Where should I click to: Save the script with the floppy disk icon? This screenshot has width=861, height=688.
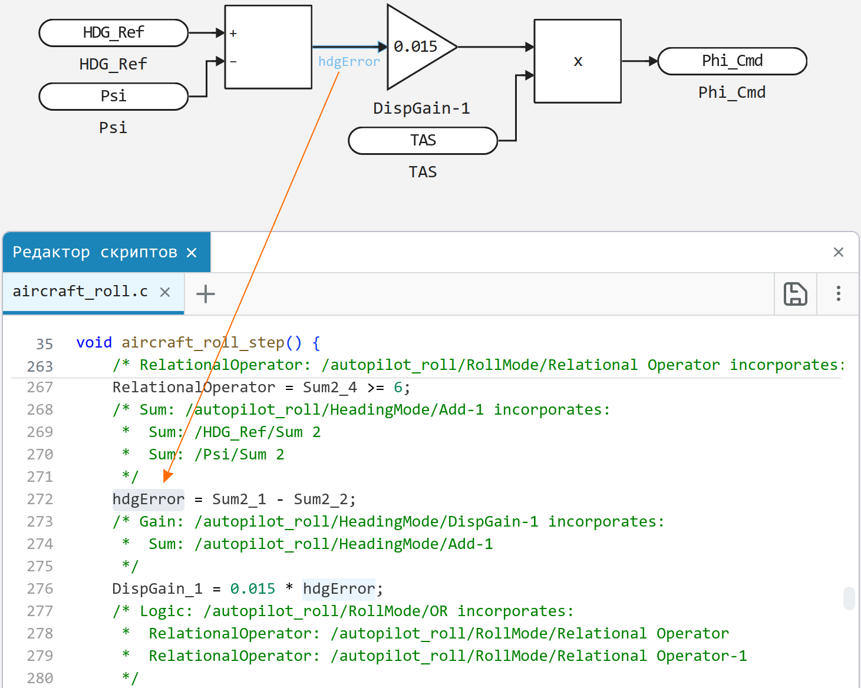pyautogui.click(x=795, y=293)
